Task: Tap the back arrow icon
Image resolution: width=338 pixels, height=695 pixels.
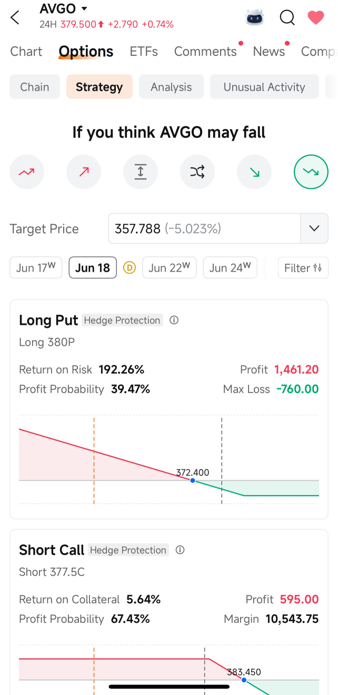Action: click(15, 17)
